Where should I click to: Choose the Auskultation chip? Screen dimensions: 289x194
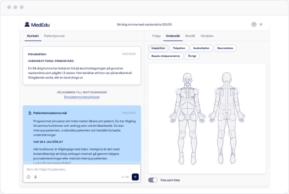(201, 48)
